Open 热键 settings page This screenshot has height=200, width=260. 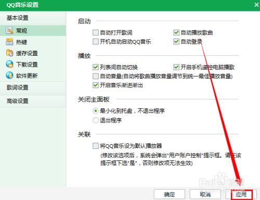pos(33,42)
